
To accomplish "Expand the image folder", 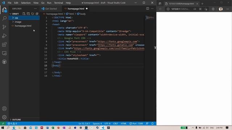I will point(24,22).
